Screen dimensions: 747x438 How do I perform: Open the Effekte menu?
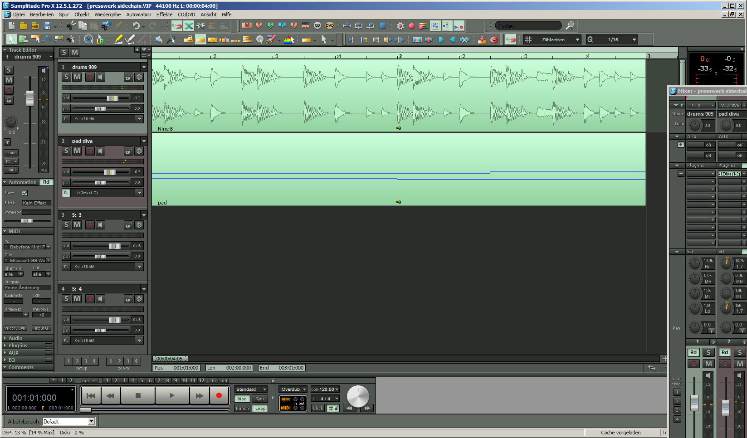pos(165,15)
